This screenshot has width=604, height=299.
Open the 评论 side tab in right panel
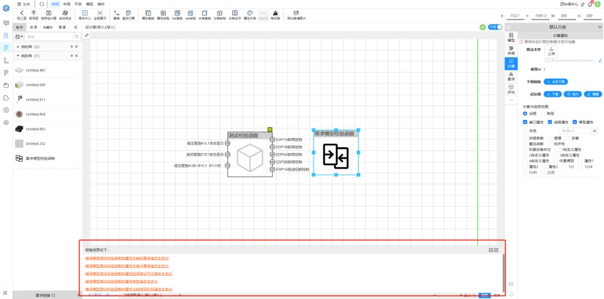[x=511, y=89]
